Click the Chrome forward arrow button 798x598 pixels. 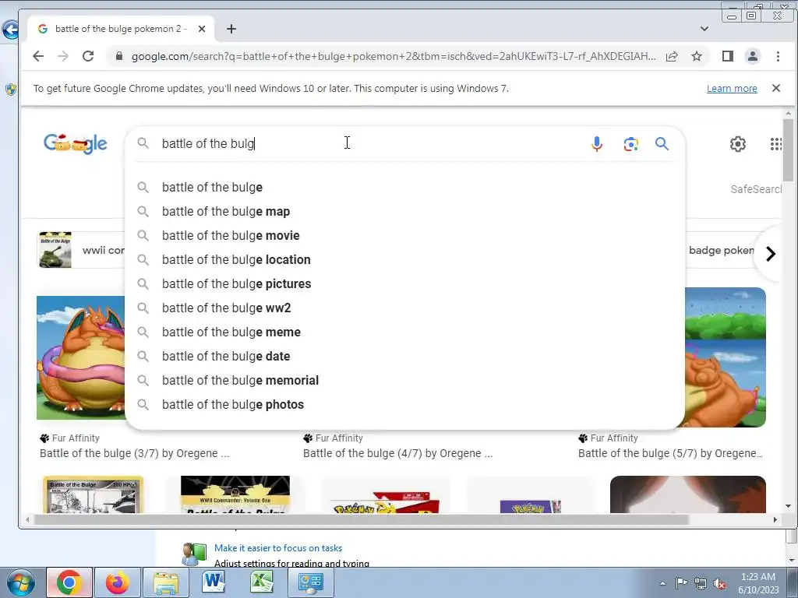63,56
